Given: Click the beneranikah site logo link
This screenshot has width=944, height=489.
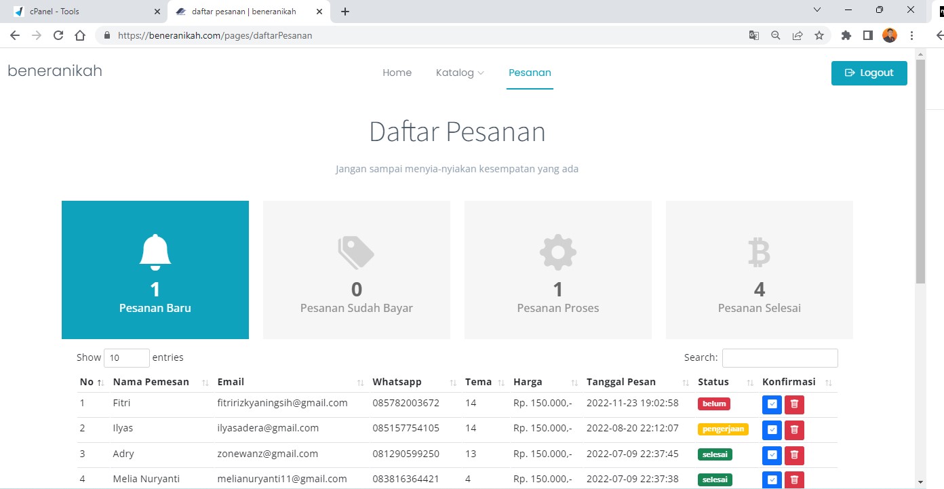Looking at the screenshot, I should pyautogui.click(x=55, y=71).
